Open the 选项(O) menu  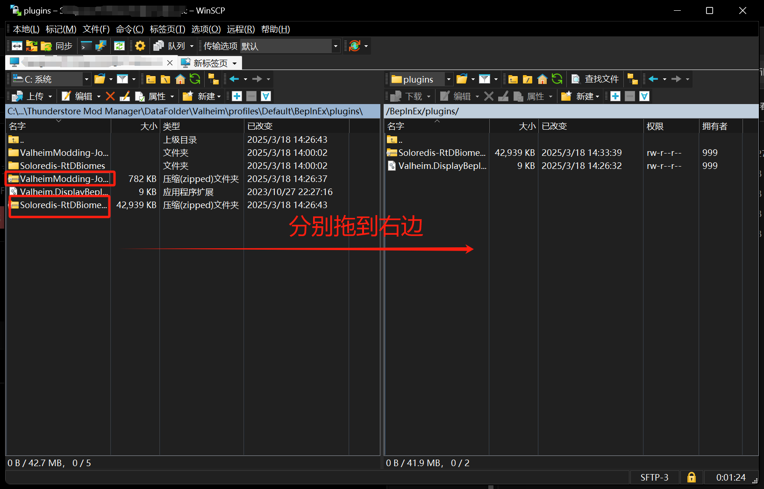(206, 29)
